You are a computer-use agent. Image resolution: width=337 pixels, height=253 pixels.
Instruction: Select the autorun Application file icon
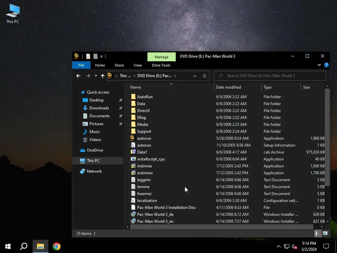133,138
